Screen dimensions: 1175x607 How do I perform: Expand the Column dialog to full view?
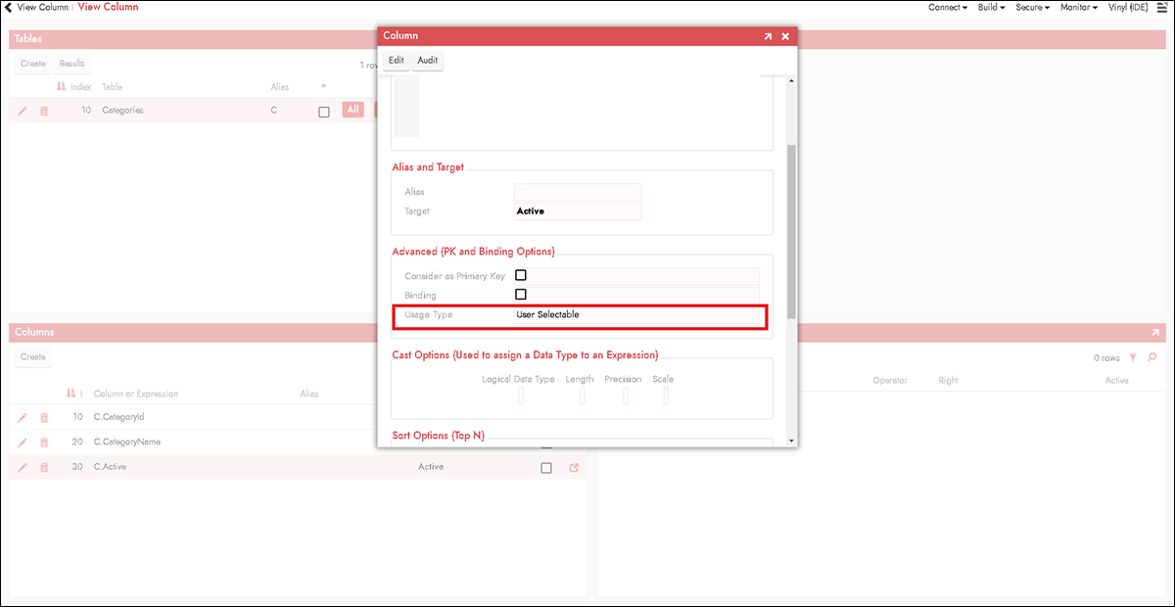768,36
